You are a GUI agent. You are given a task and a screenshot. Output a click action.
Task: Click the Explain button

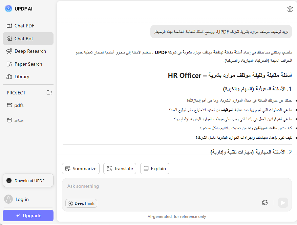(x=155, y=168)
